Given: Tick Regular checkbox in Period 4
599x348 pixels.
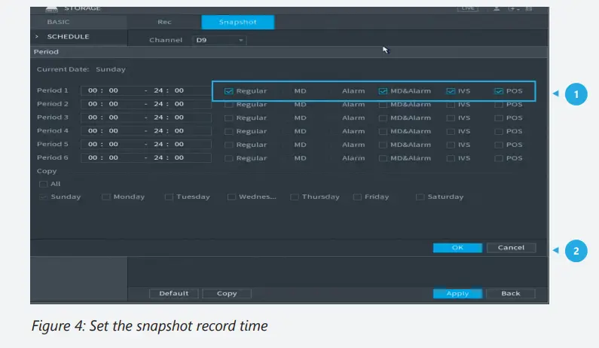Looking at the screenshot, I should click(228, 131).
